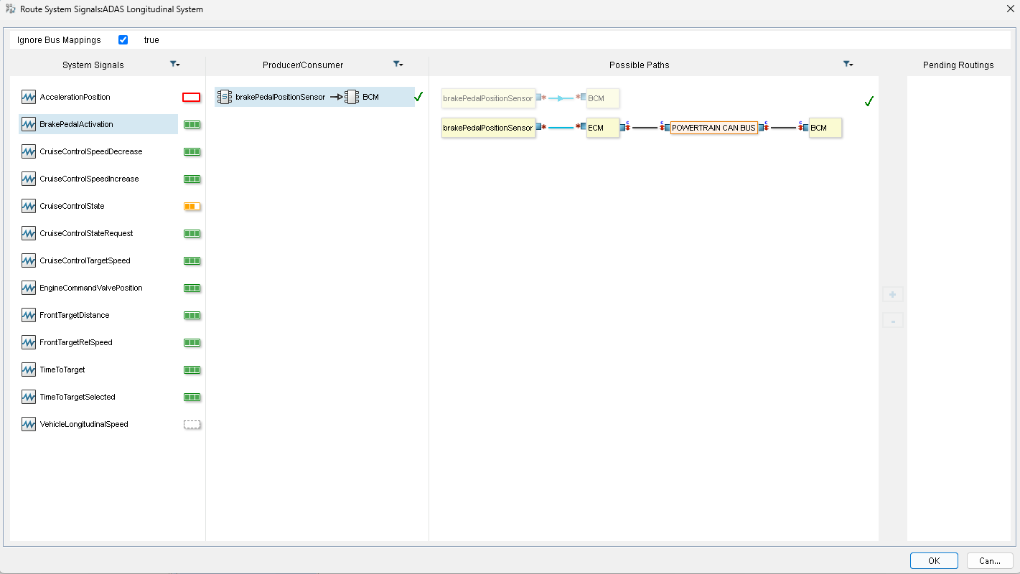The image size is (1020, 574).
Task: Click the dashed status indicator for VehicleLongitudinalSpeed
Action: tap(192, 424)
